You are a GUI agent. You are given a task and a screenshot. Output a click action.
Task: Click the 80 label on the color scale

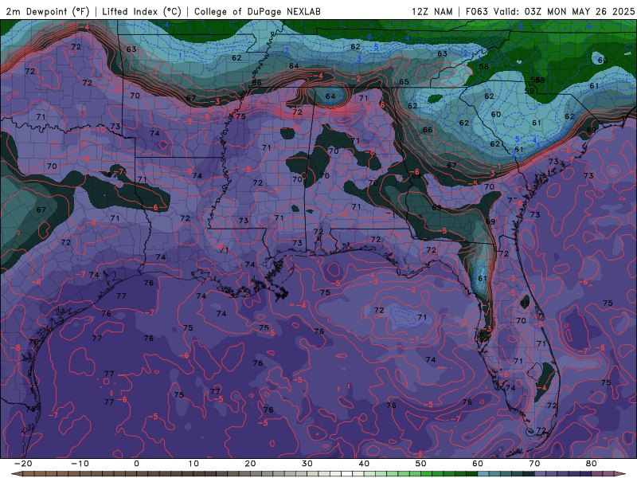[x=592, y=464]
